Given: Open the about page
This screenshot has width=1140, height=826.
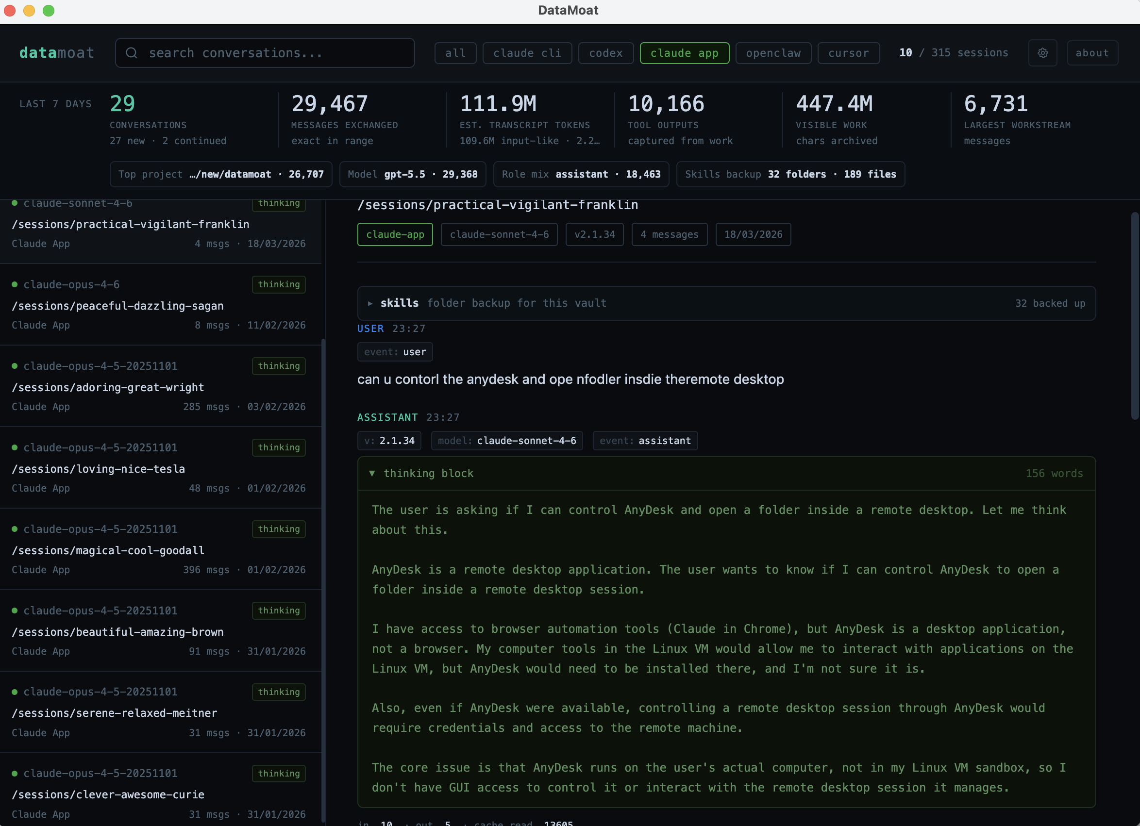Looking at the screenshot, I should 1092,53.
